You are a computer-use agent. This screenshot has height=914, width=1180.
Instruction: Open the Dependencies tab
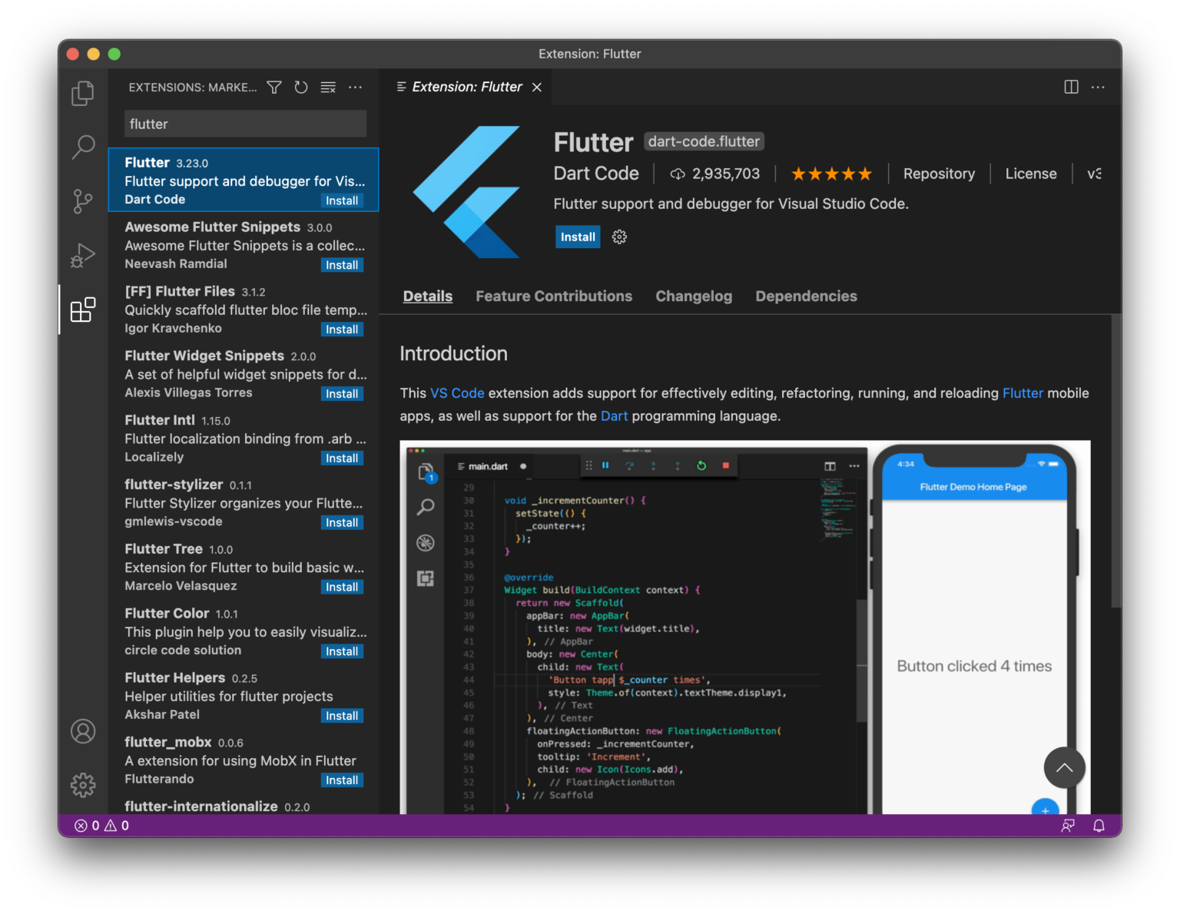point(806,296)
